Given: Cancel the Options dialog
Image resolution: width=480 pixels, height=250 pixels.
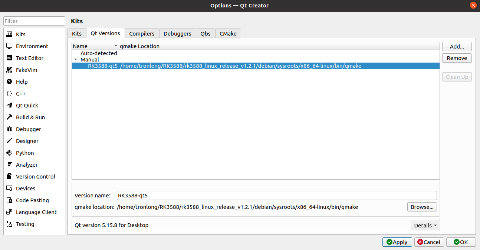Looking at the screenshot, I should pyautogui.click(x=429, y=242).
